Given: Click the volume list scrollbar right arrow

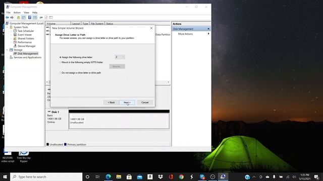Looking at the screenshot, I should pyautogui.click(x=168, y=82).
